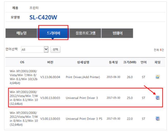Screen dimensions: 168x133
Task: Click the 전체 8건 total count
Action: point(159,50)
